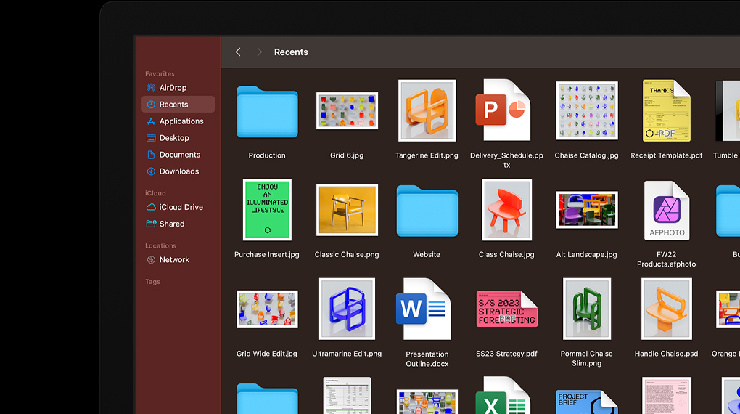Click the forward navigation arrow
The image size is (740, 414).
click(x=259, y=52)
